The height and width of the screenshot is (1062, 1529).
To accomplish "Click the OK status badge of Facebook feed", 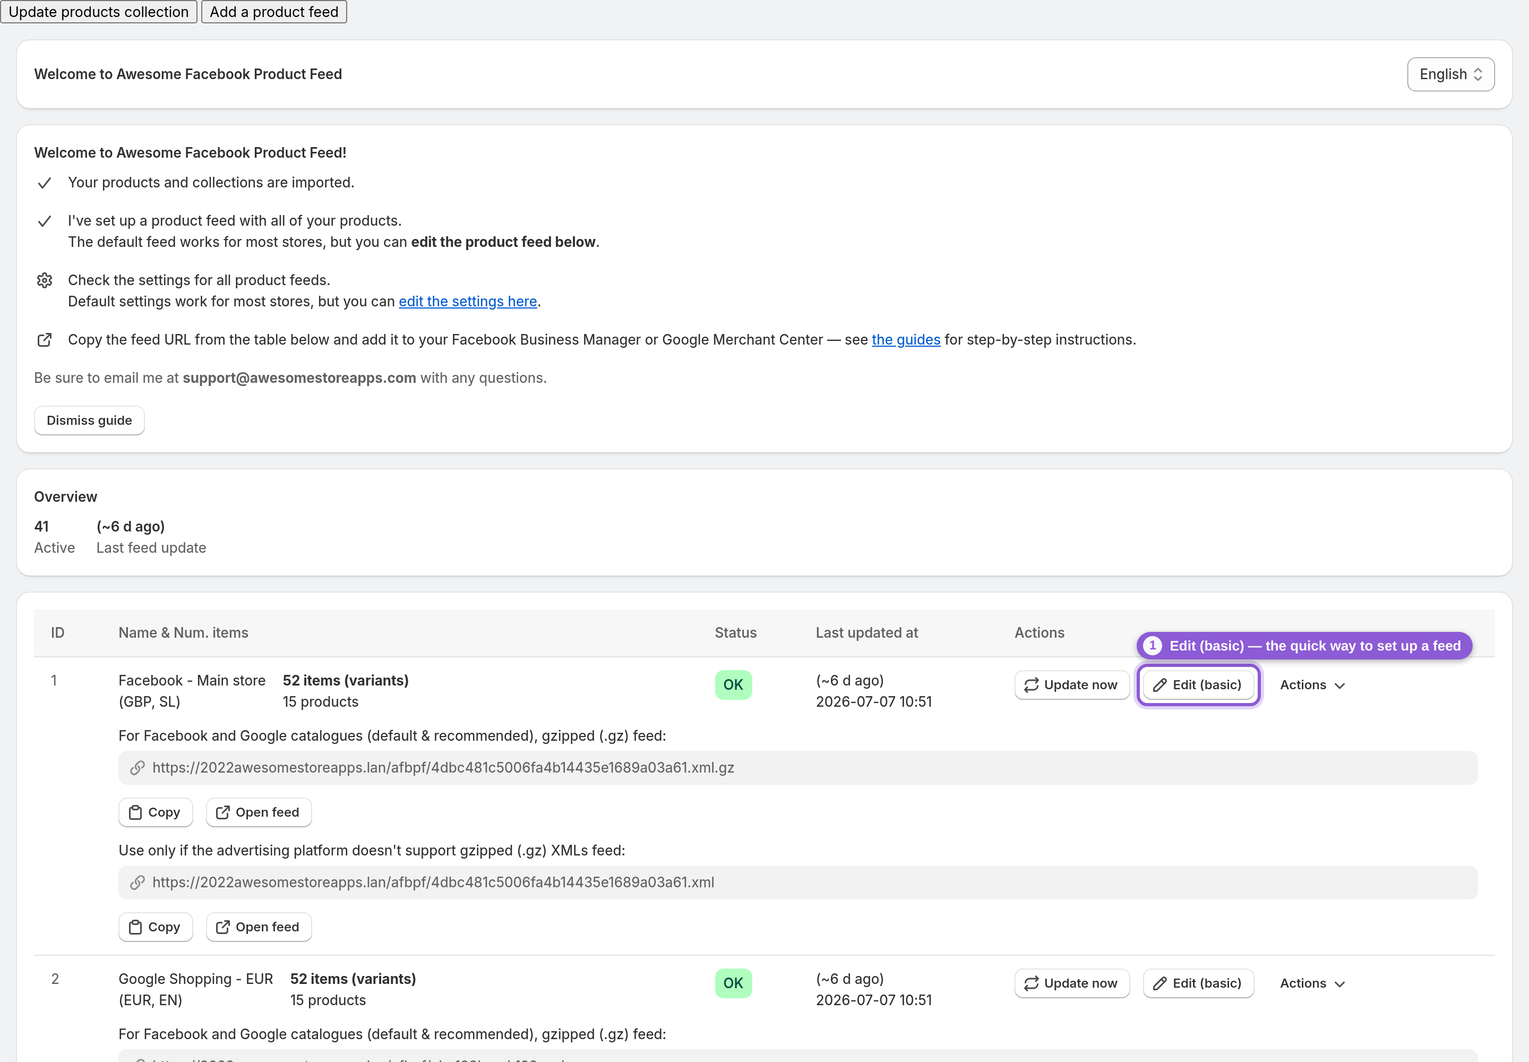I will [x=733, y=684].
